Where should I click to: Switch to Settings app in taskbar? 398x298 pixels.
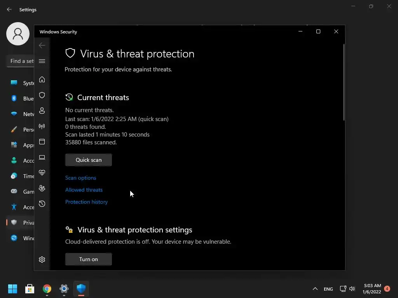click(64, 289)
